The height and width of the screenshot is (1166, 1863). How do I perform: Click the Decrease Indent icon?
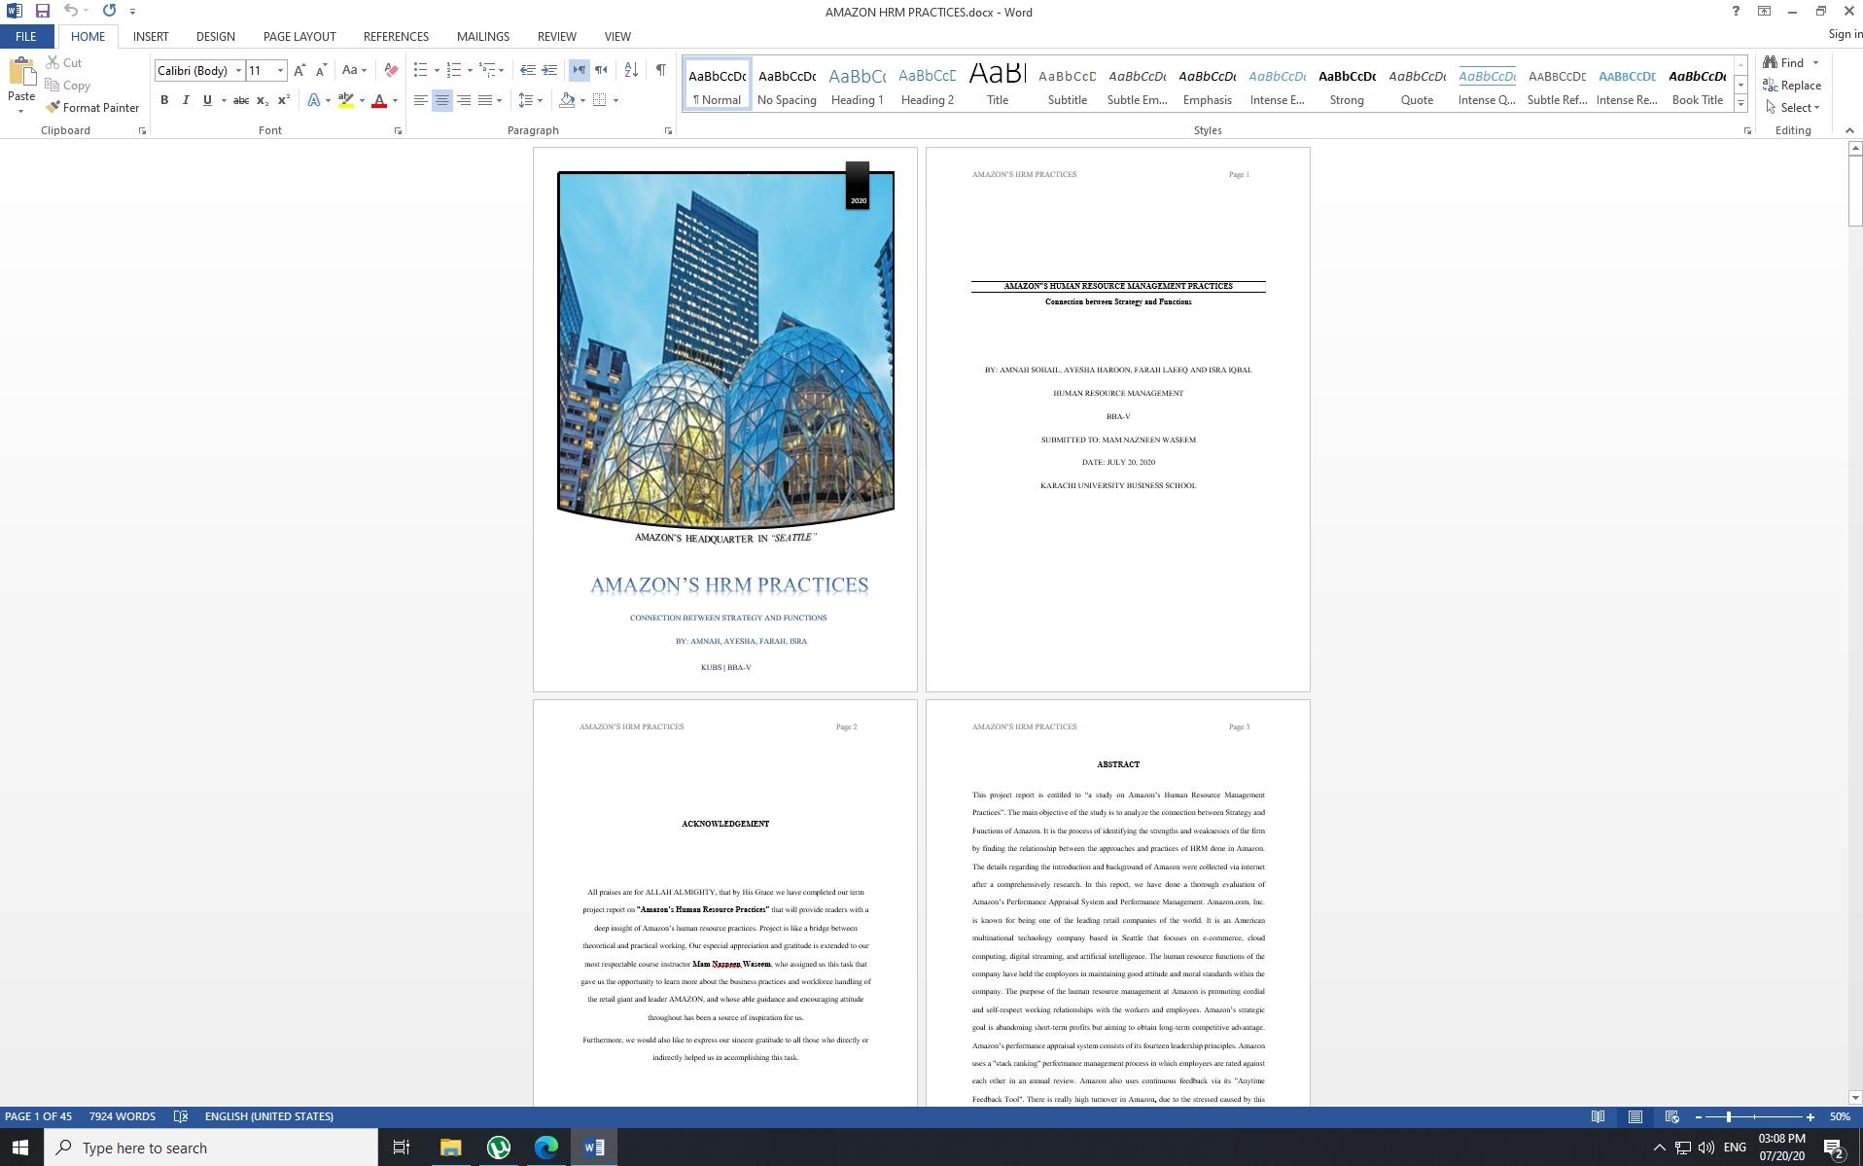coord(526,69)
